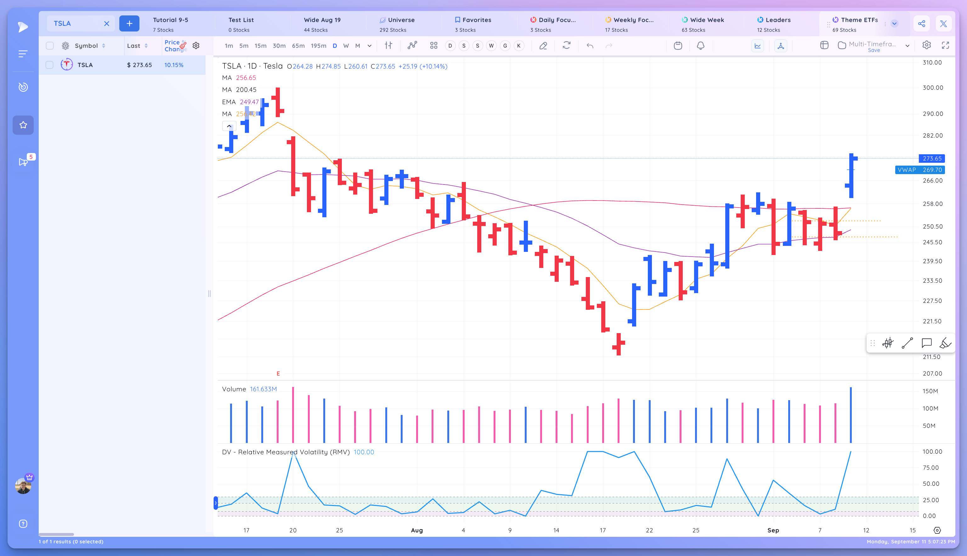
Task: Click the TSLA symbol row
Action: pyautogui.click(x=122, y=65)
